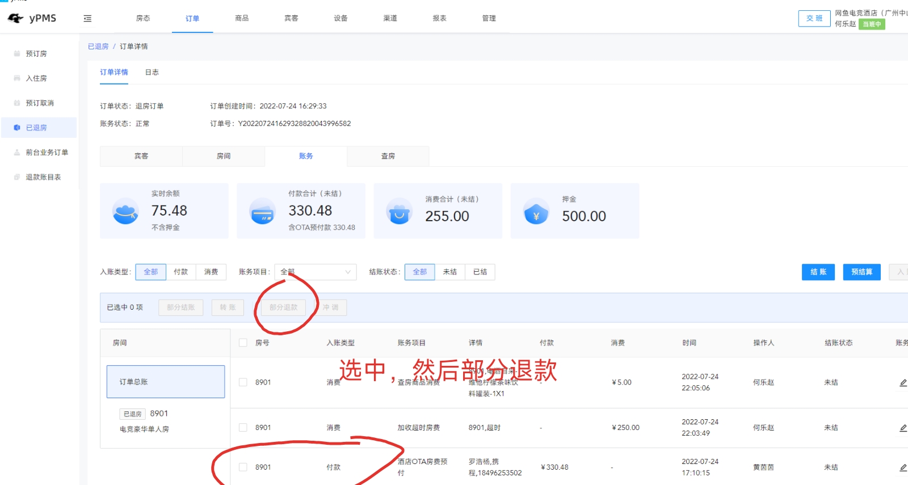Click the 部分结账 button
Viewport: 908px width, 485px height.
point(181,307)
